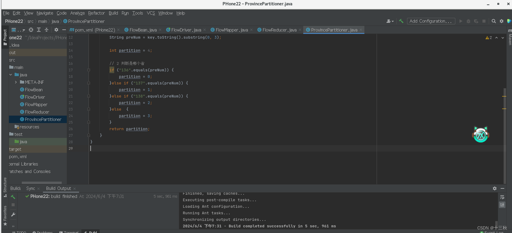Click the floating assistant mascot icon
Screen dimensions: 512x233
tap(481, 135)
